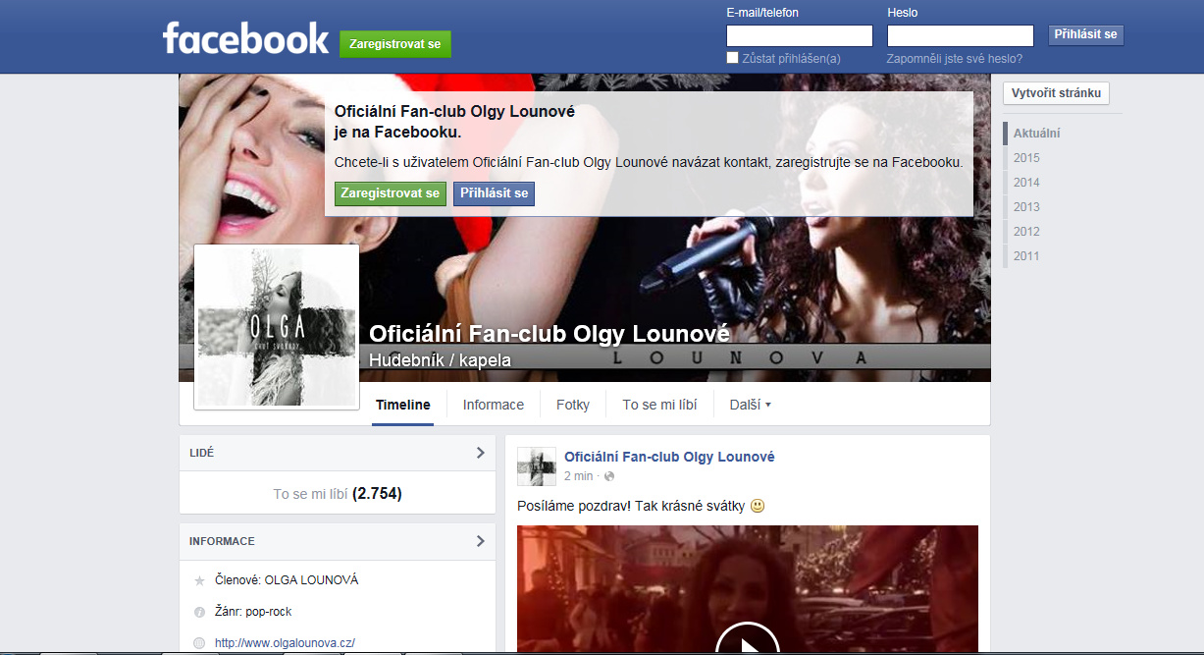Switch to the Timeline tab
1204x655 pixels.
(403, 405)
